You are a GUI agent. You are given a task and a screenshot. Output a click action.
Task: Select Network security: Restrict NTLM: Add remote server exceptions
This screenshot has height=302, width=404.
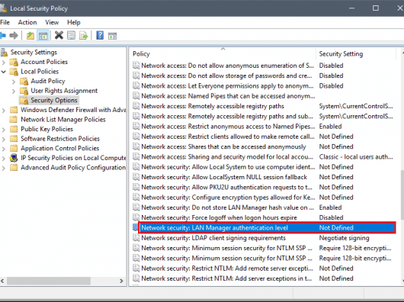pos(263,268)
